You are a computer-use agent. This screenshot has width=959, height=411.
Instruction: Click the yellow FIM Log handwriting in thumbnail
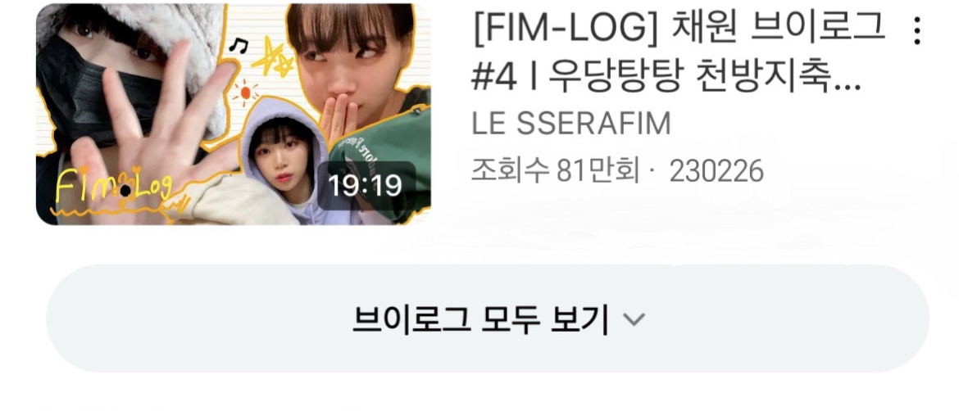pyautogui.click(x=114, y=186)
